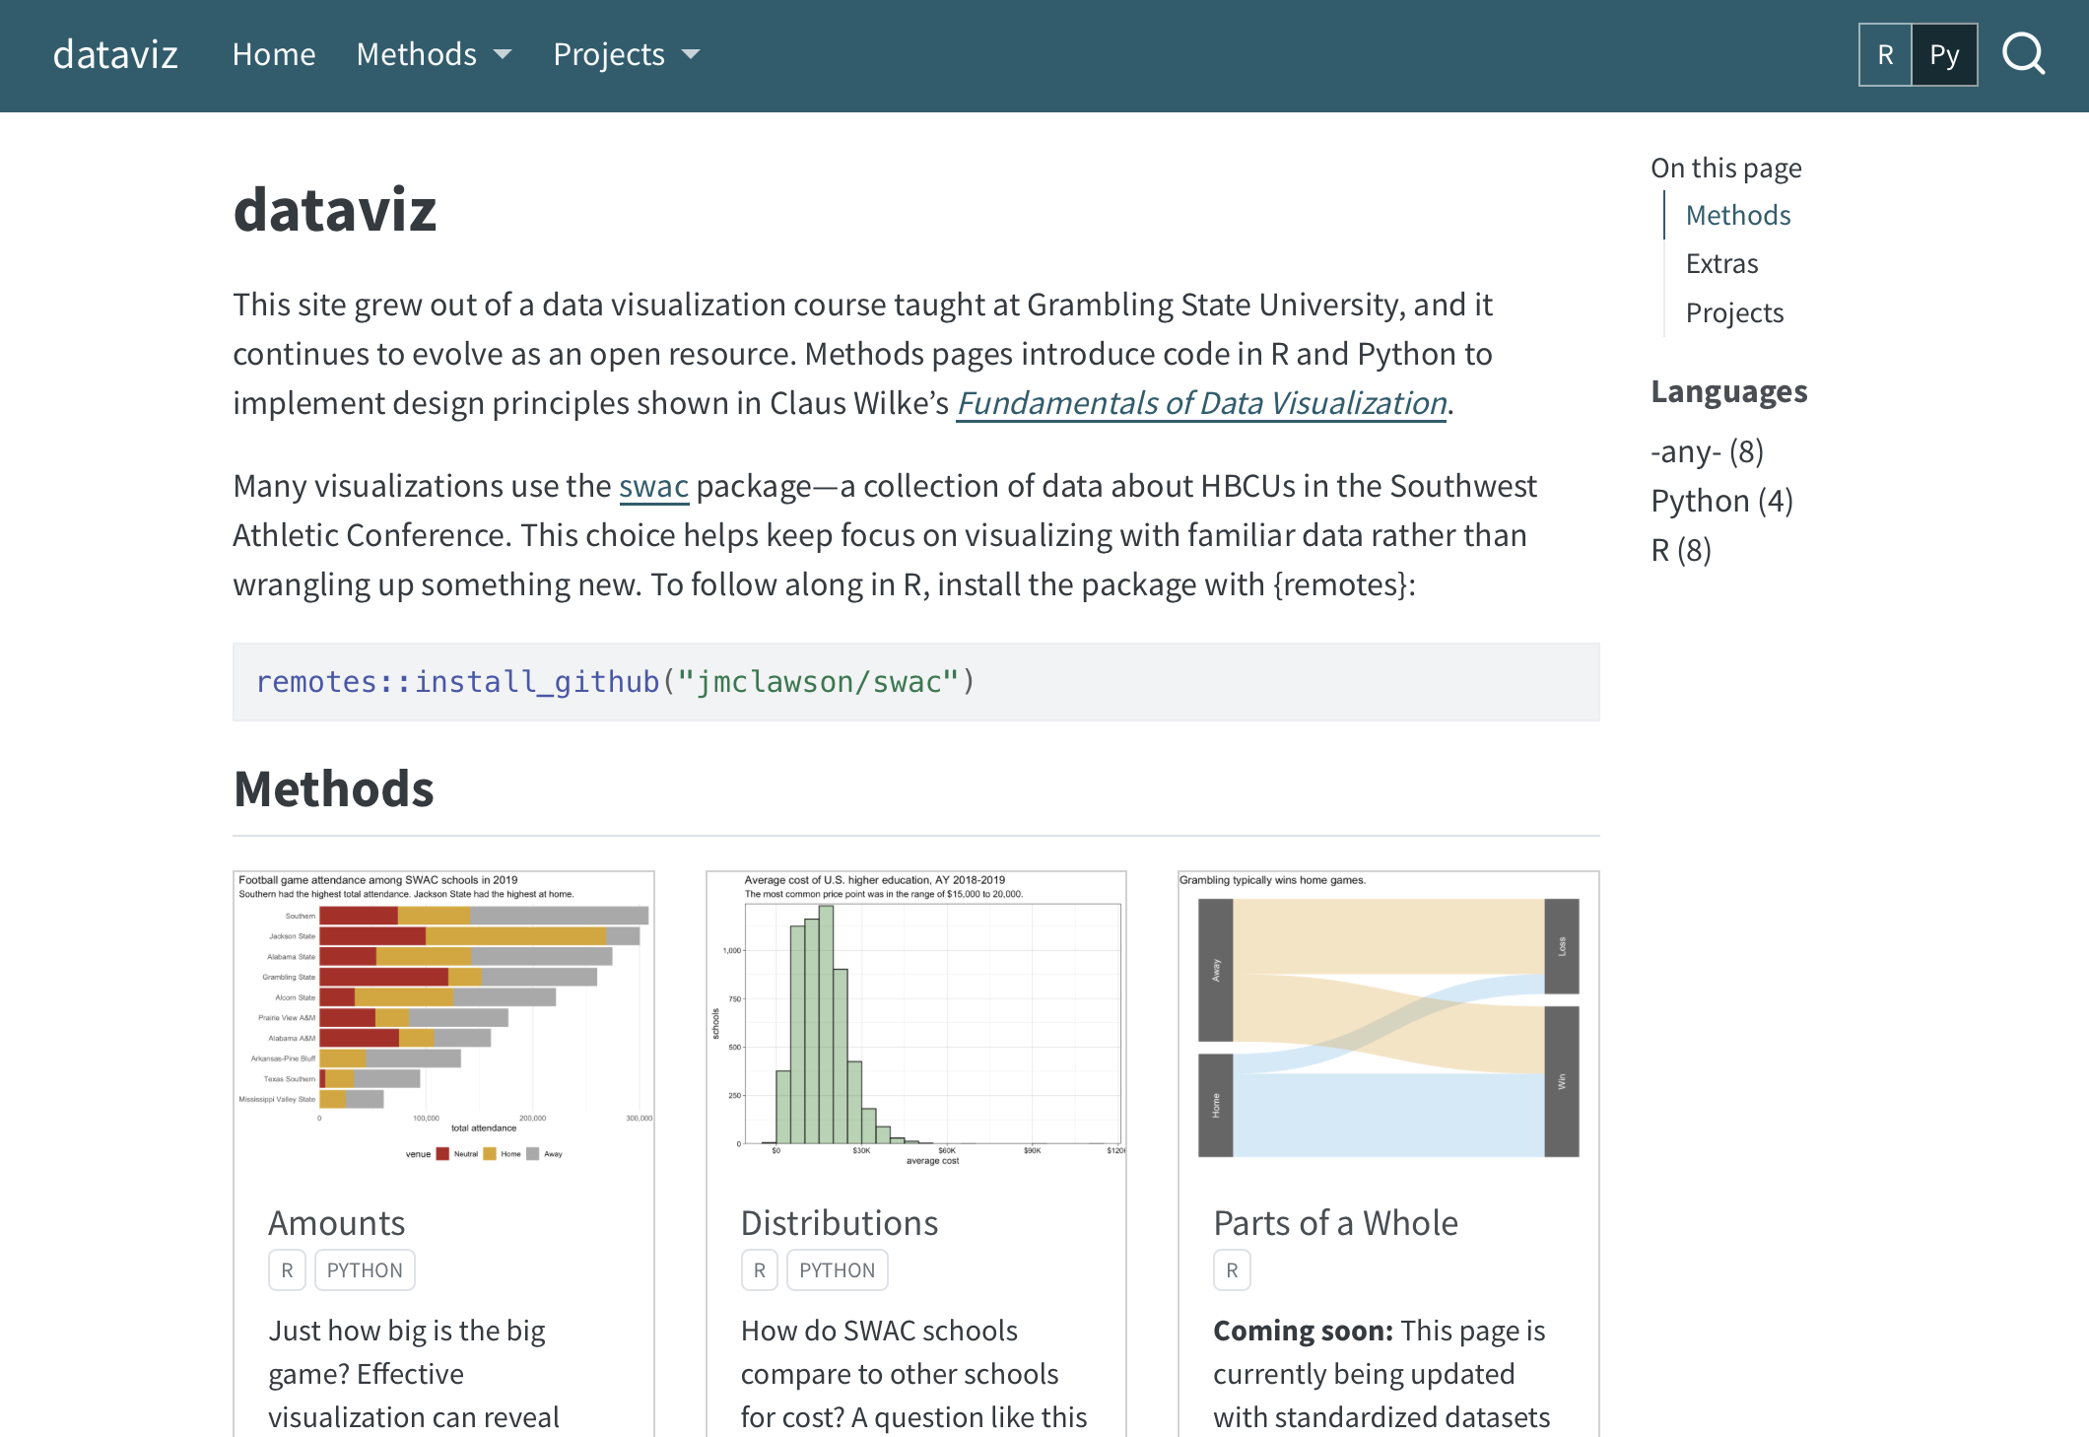Viewport: 2089px width, 1437px height.
Task: Open Distributions histogram thumbnail
Action: click(x=915, y=1020)
